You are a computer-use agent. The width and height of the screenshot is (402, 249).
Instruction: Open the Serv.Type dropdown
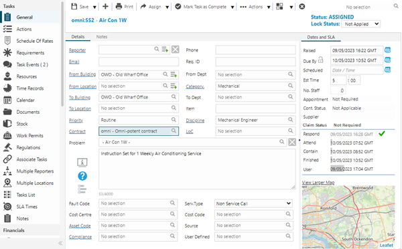tap(253, 203)
